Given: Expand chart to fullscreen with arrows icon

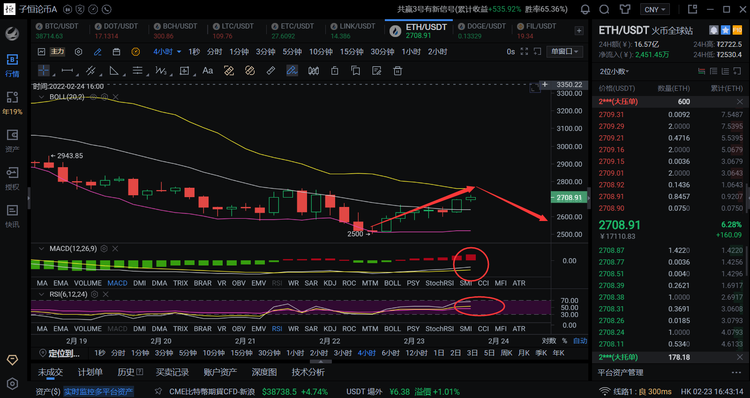Looking at the screenshot, I should pos(525,52).
